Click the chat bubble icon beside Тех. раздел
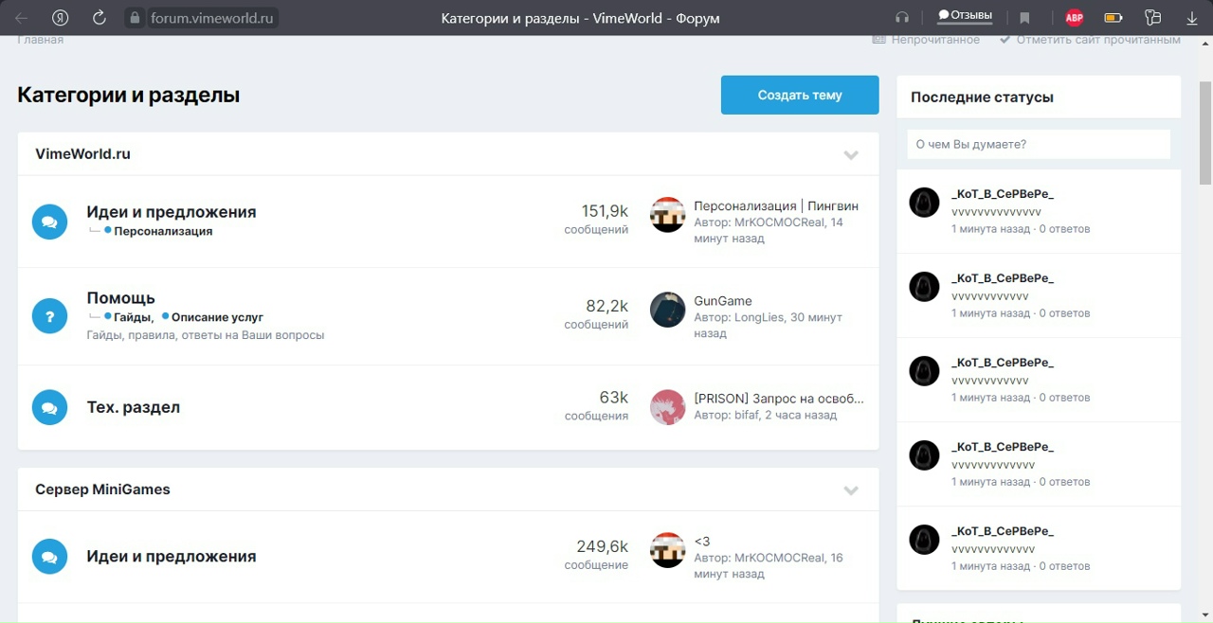The width and height of the screenshot is (1213, 623). tap(49, 408)
